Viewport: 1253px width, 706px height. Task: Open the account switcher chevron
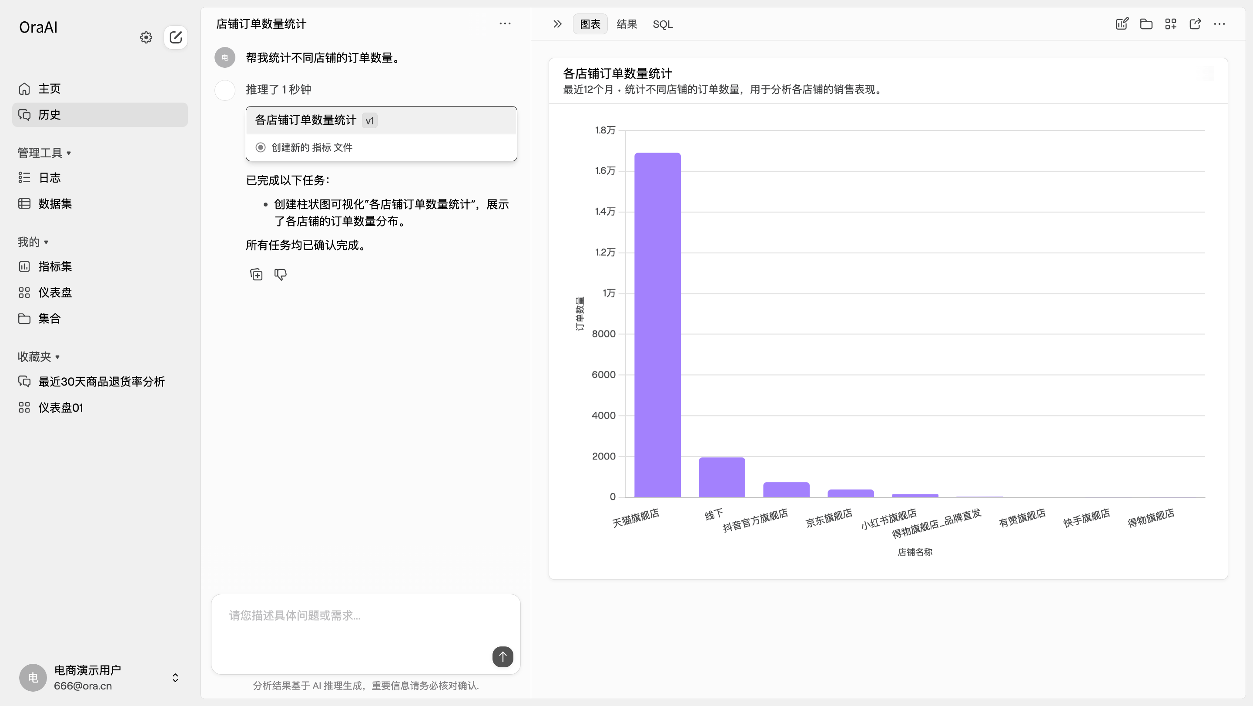pos(174,677)
